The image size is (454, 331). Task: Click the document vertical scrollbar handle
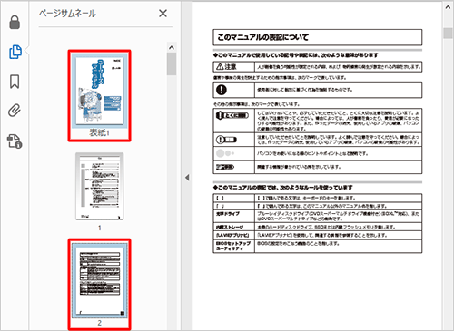pos(448,33)
